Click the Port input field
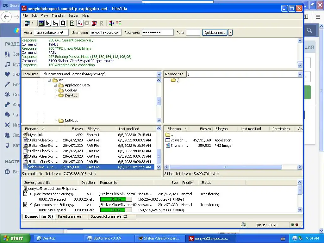Image resolution: width=324 pixels, height=243 pixels. (x=193, y=33)
